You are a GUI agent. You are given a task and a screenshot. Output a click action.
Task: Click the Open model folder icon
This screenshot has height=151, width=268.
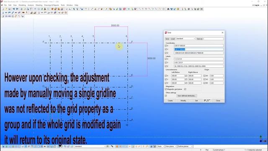tap(6, 9)
